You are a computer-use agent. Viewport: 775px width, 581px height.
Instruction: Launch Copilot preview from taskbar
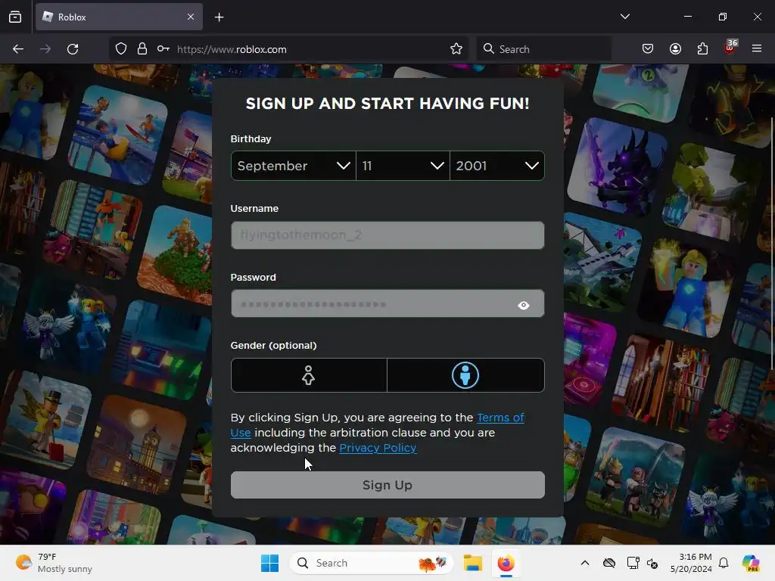(751, 563)
